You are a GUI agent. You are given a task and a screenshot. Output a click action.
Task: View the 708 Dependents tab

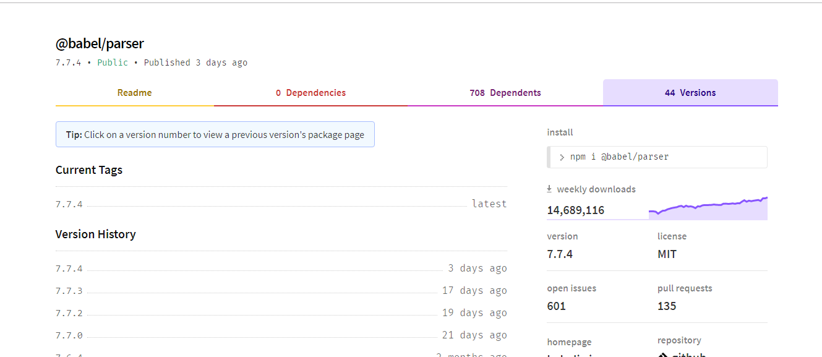tap(505, 92)
